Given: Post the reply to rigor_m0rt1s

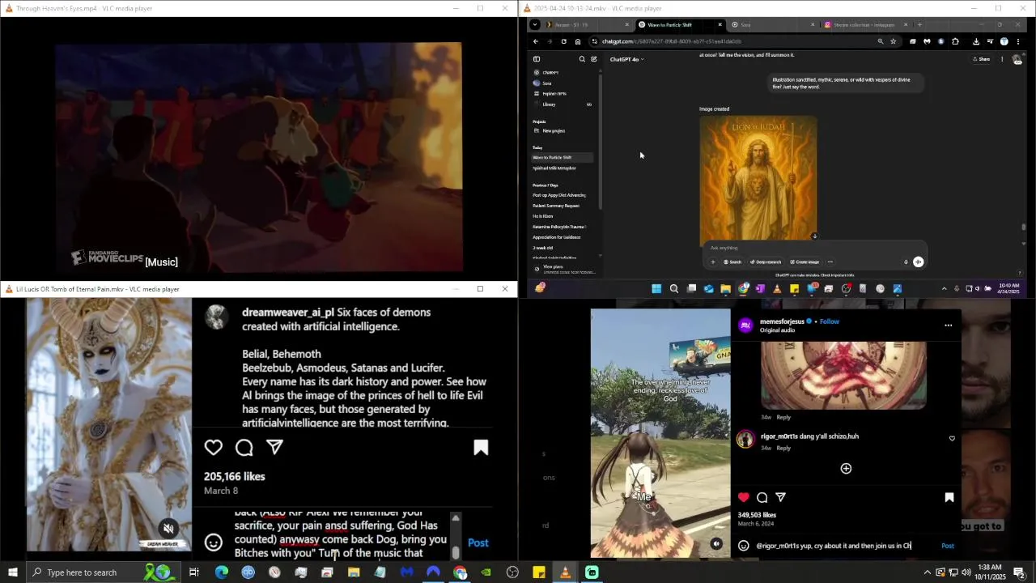Looking at the screenshot, I should [947, 546].
